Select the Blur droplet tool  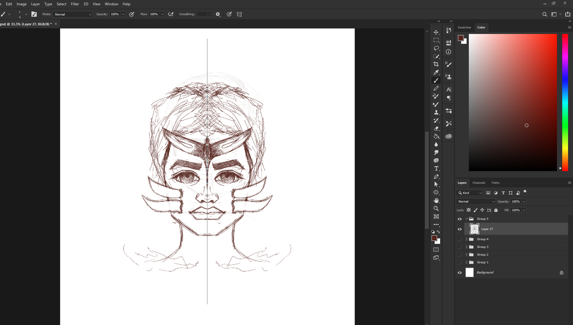(x=436, y=145)
